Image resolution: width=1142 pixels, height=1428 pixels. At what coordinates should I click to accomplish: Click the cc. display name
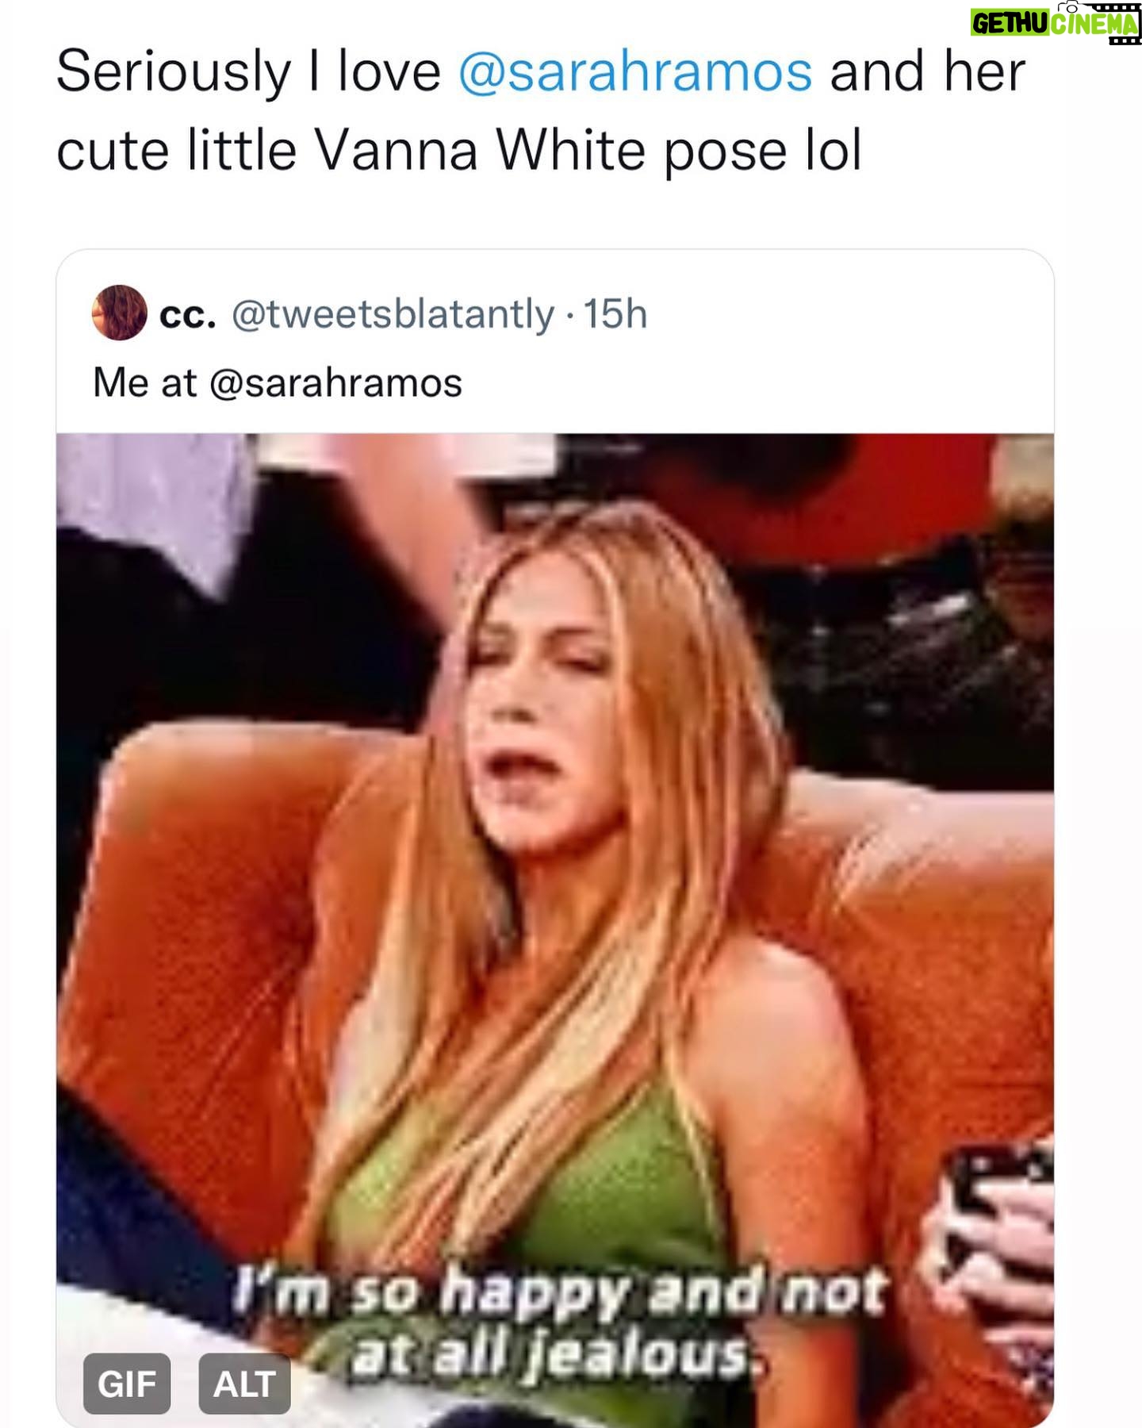pyautogui.click(x=188, y=315)
